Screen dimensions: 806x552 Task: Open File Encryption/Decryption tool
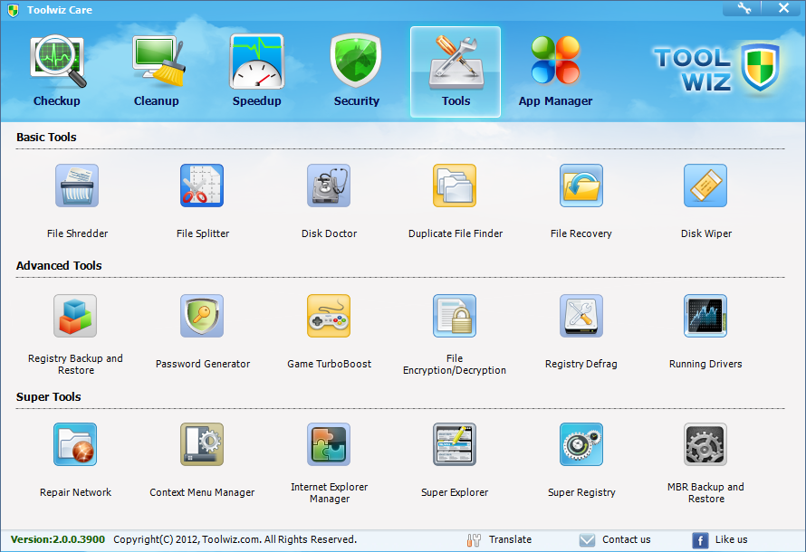pos(455,316)
